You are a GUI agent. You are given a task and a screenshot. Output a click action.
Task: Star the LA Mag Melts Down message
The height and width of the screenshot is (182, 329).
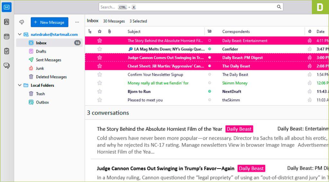tap(100, 49)
